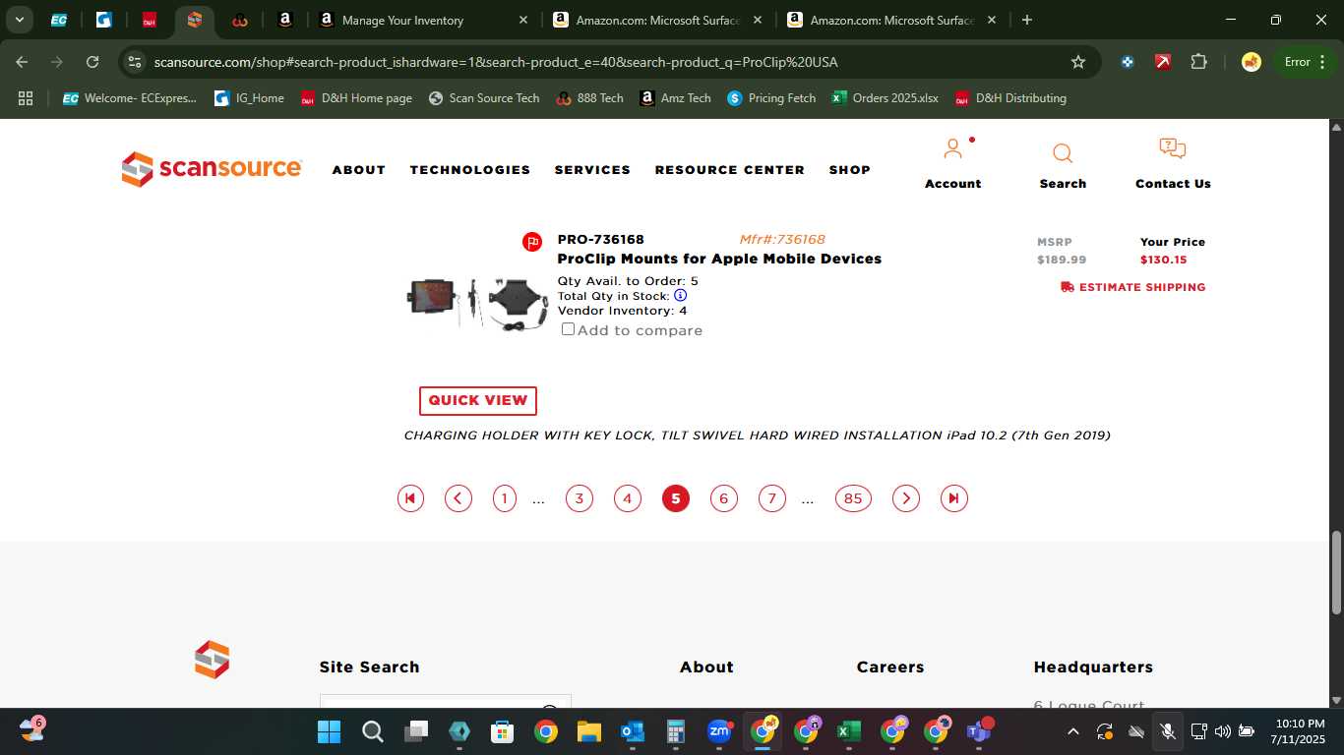The width and height of the screenshot is (1344, 755).
Task: Open the RESOURCE CENTER menu
Action: (730, 170)
